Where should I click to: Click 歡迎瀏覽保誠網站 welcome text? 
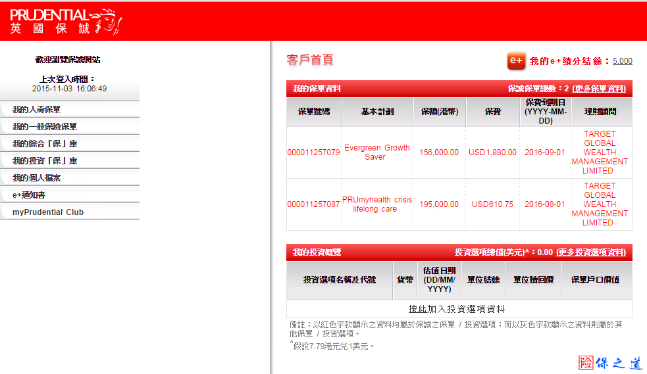[x=68, y=60]
